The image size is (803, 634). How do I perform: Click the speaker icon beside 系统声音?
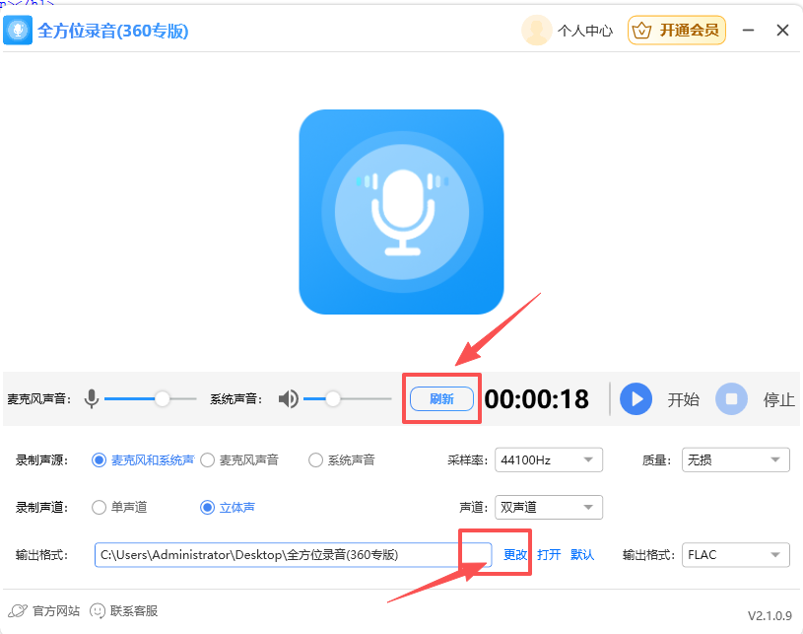(287, 398)
